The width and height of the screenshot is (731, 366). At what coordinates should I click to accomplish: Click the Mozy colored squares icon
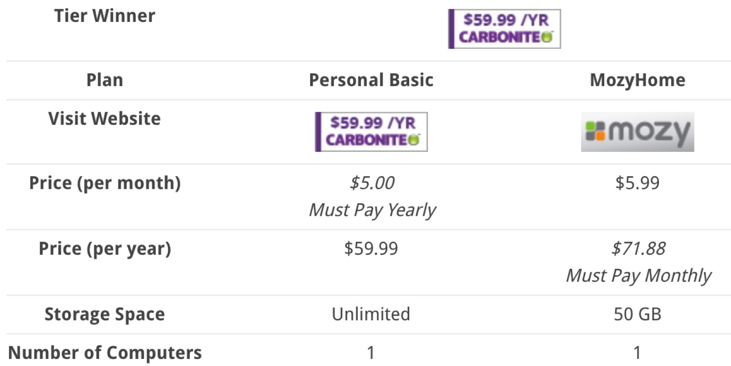pyautogui.click(x=594, y=131)
